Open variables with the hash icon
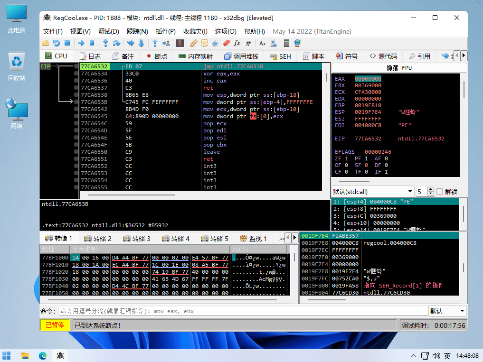483x362 pixels. pos(248,43)
